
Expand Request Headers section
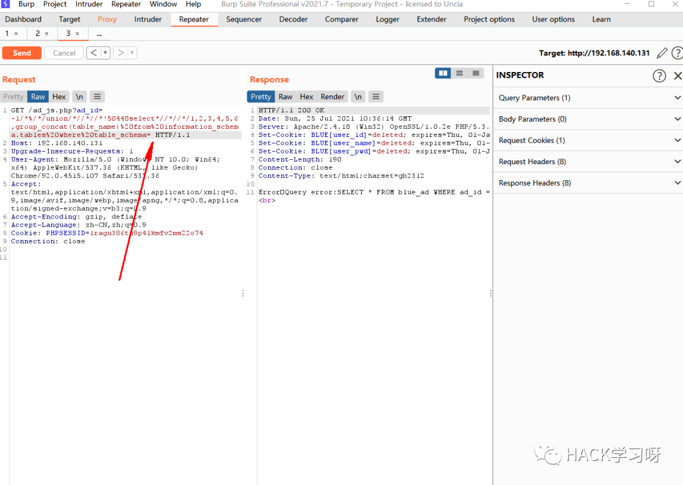[x=588, y=162]
